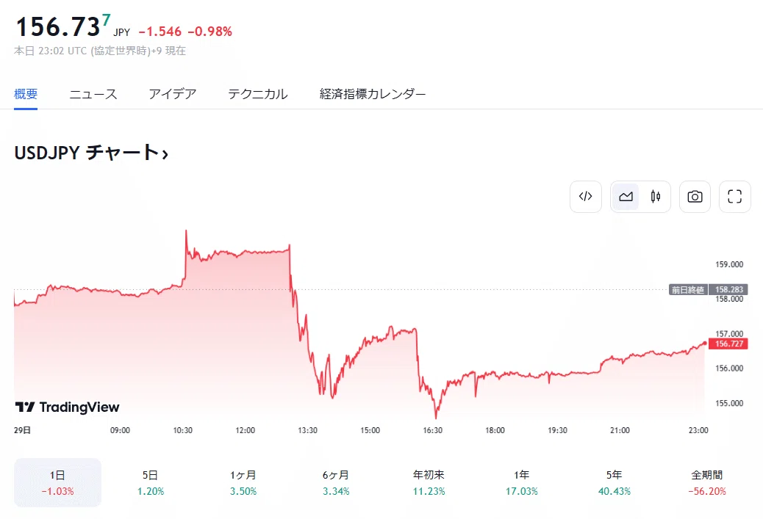This screenshot has width=763, height=519.
Task: Select the 概要 tab
Action: pyautogui.click(x=26, y=94)
